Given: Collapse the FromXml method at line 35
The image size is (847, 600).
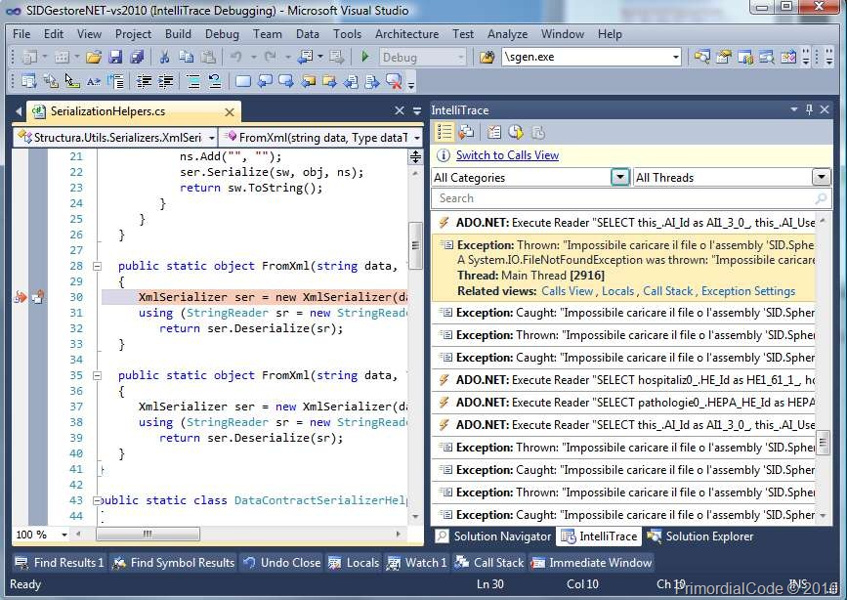Looking at the screenshot, I should (x=98, y=375).
